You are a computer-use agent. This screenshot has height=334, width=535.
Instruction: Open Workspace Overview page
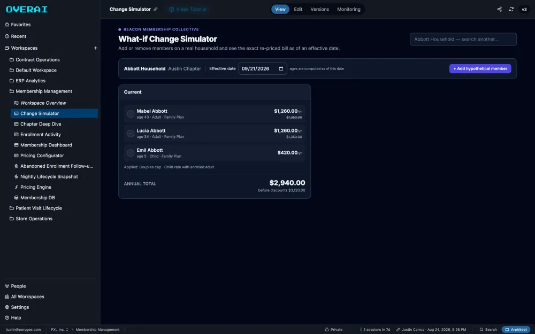(40, 103)
